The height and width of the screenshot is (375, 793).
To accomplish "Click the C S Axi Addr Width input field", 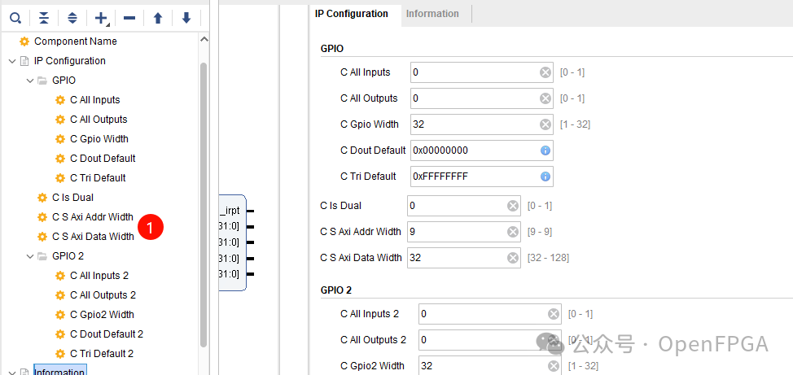I will tap(464, 232).
